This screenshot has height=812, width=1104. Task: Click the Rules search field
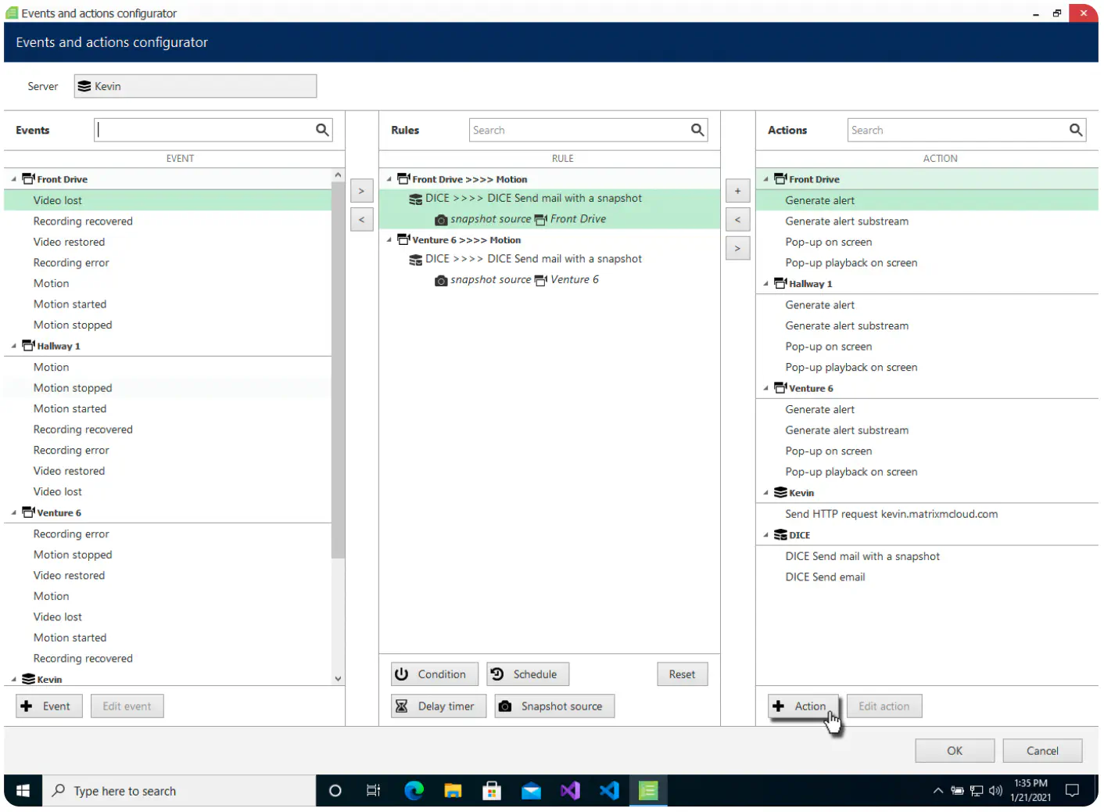click(x=588, y=130)
